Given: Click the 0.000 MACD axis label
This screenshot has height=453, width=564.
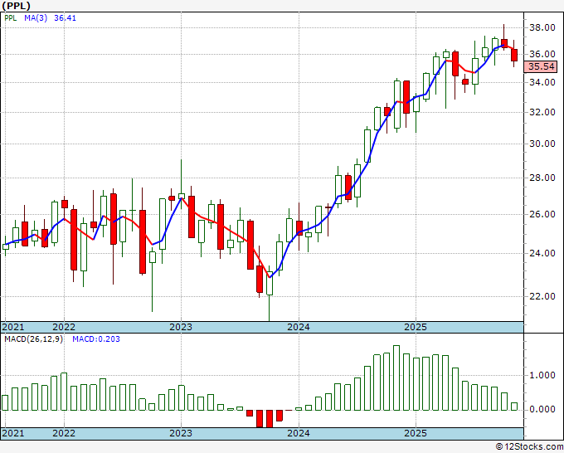Looking at the screenshot, I should point(542,410).
